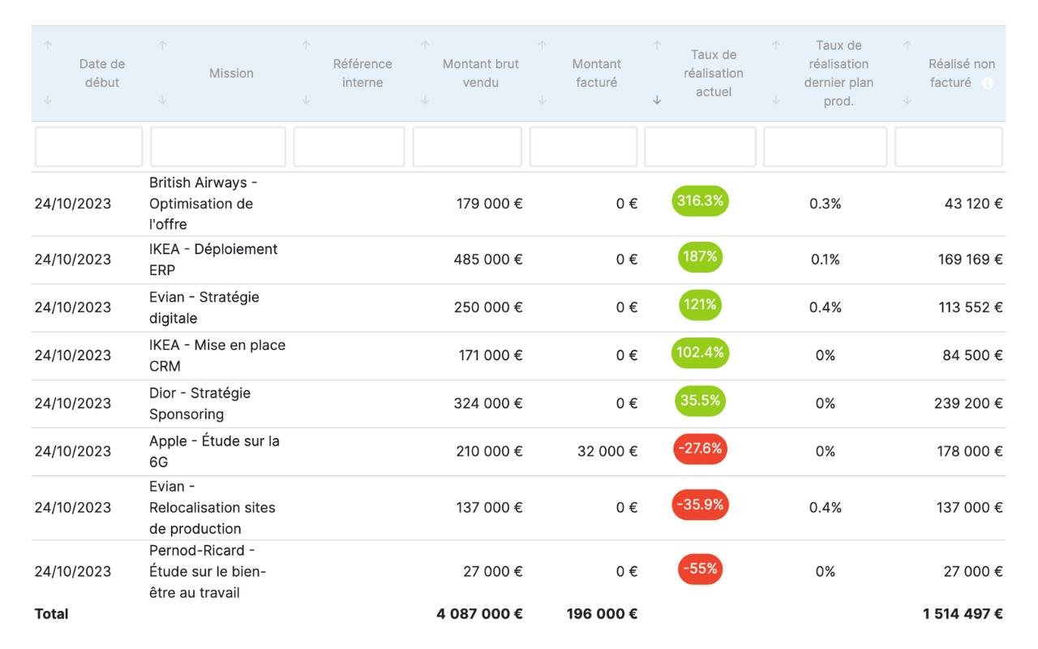Click the Taux dernier plan prod. filter
The height and width of the screenshot is (649, 1038).
click(826, 147)
